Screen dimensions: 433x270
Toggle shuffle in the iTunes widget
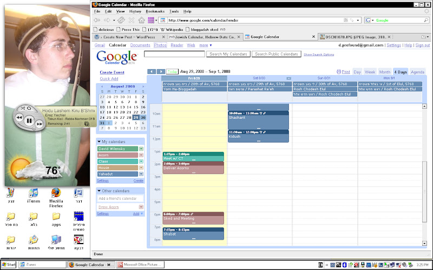tap(23, 108)
